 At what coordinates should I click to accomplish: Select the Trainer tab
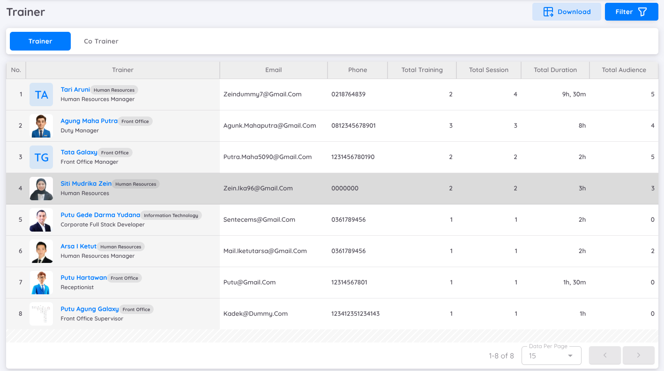[40, 41]
